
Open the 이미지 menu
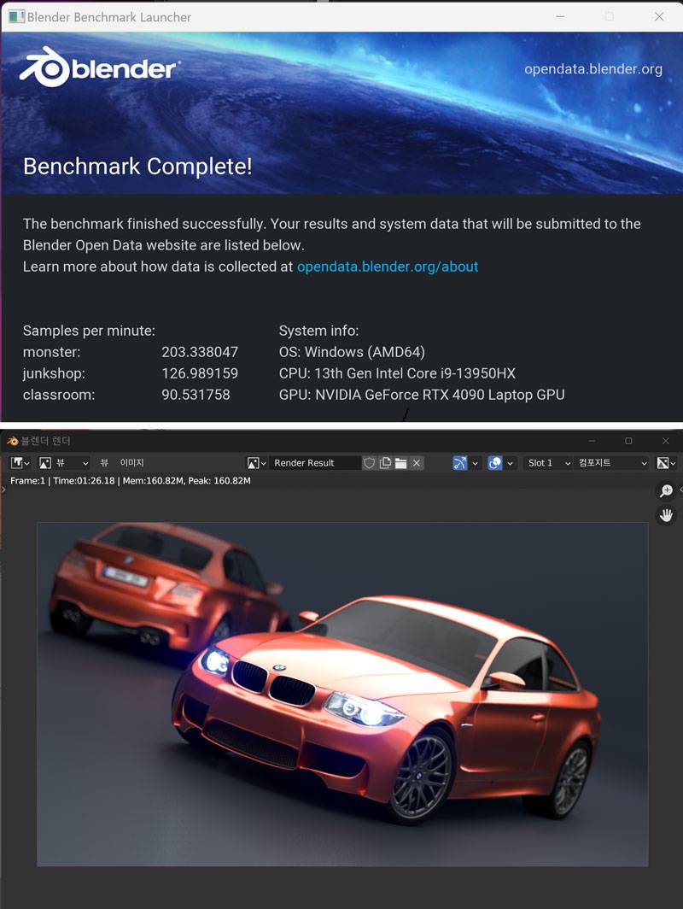131,463
